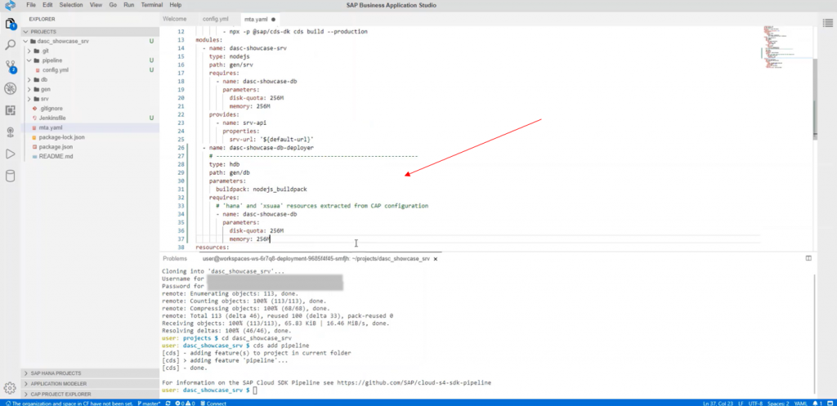Click the CF organization and space message
This screenshot has width=837, height=406.
(68, 404)
